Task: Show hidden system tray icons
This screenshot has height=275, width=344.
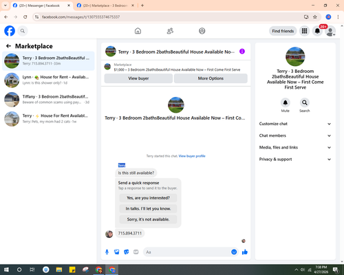Action: pyautogui.click(x=296, y=269)
